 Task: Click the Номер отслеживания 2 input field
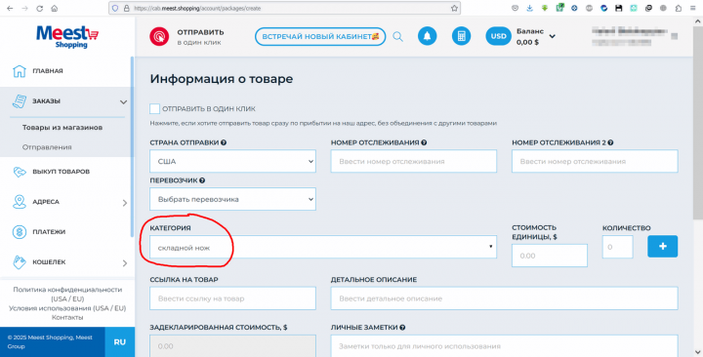595,161
